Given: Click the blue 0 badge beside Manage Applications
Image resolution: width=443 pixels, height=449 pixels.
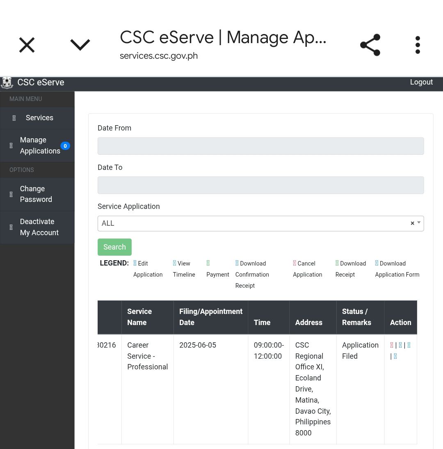Looking at the screenshot, I should pyautogui.click(x=65, y=146).
